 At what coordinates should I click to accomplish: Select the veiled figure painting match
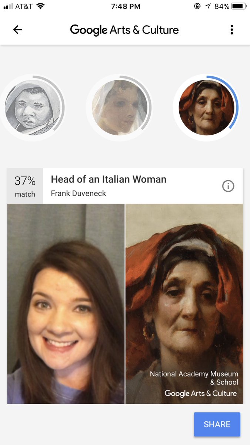point(119,108)
